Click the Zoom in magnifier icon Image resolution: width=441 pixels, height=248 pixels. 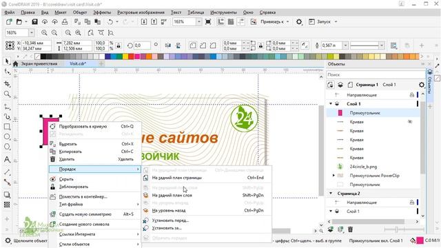(x=44, y=33)
